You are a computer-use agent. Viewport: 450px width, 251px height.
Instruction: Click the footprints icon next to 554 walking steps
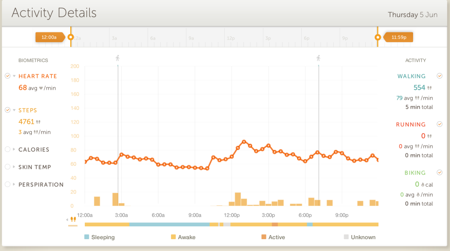pyautogui.click(x=429, y=88)
